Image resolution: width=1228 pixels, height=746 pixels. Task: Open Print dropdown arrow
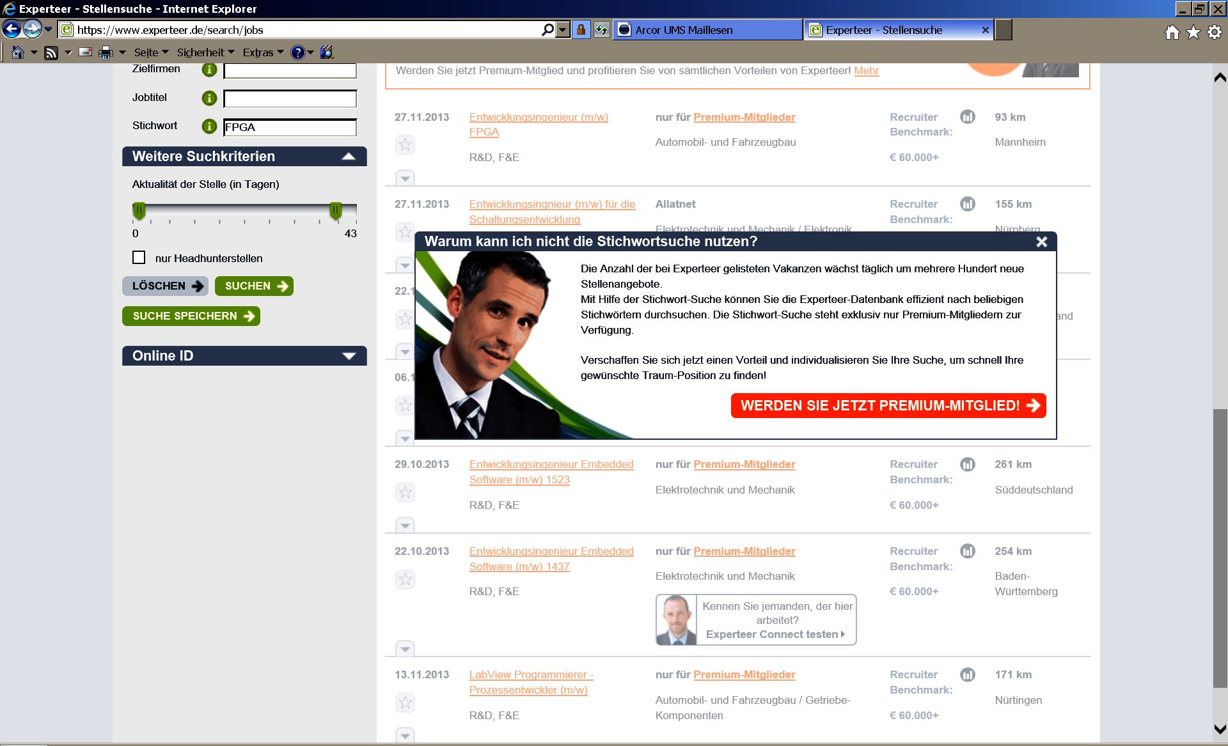tap(122, 52)
